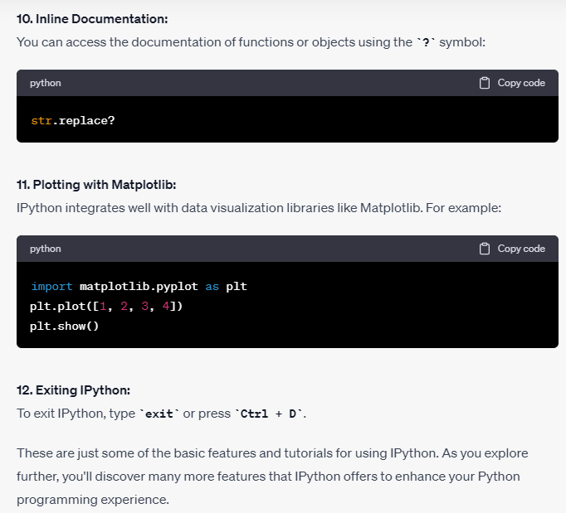Click the clipboard icon in the Matplotlib code block
The width and height of the screenshot is (566, 513).
(x=485, y=249)
